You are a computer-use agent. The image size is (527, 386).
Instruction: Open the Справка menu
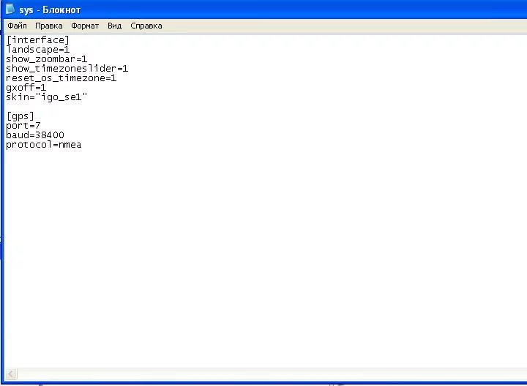(146, 26)
